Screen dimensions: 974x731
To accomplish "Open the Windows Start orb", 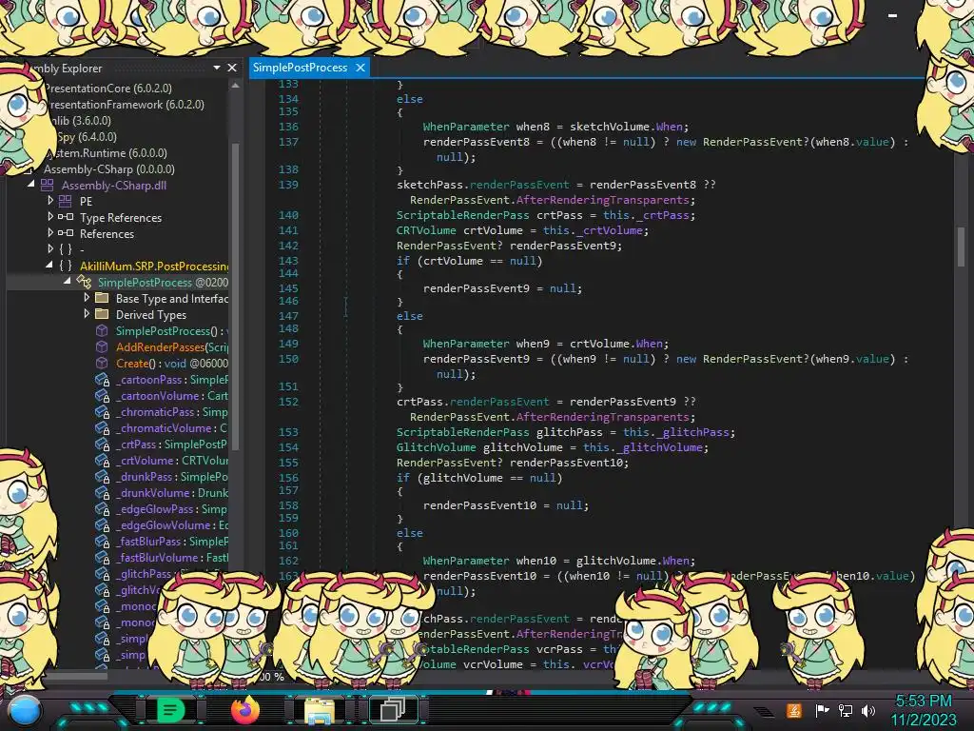I will click(25, 710).
